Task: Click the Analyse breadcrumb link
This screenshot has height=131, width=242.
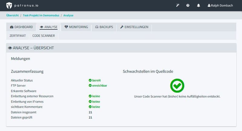Action: coord(68,15)
